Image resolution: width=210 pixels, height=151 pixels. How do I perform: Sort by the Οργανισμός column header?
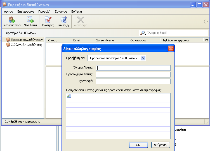point(144,40)
